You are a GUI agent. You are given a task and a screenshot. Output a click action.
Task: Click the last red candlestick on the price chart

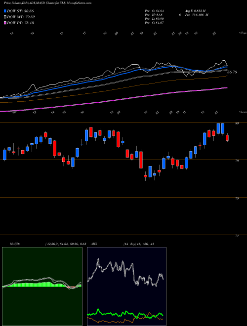(x=227, y=138)
